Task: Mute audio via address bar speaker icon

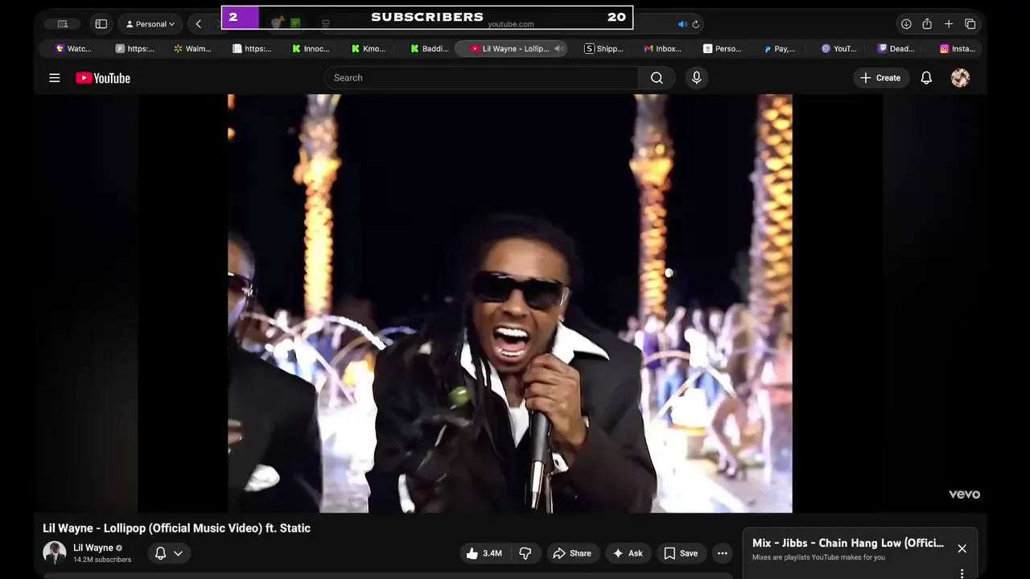Action: (682, 24)
